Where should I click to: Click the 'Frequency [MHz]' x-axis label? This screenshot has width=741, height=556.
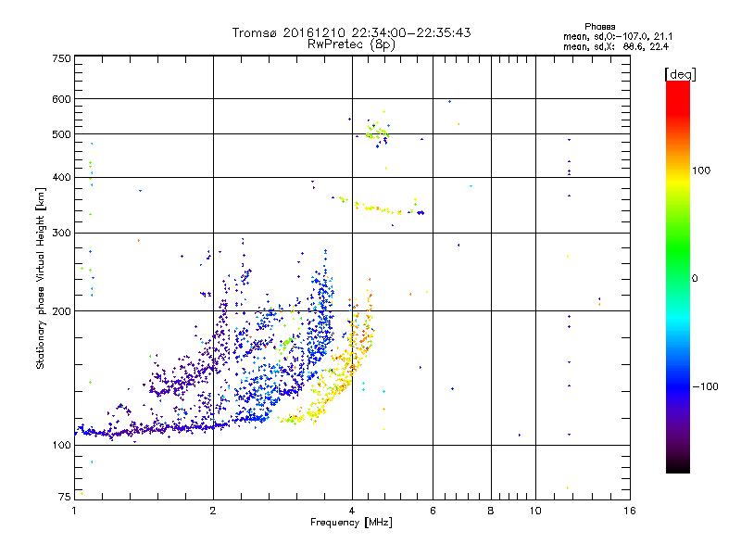point(351,523)
